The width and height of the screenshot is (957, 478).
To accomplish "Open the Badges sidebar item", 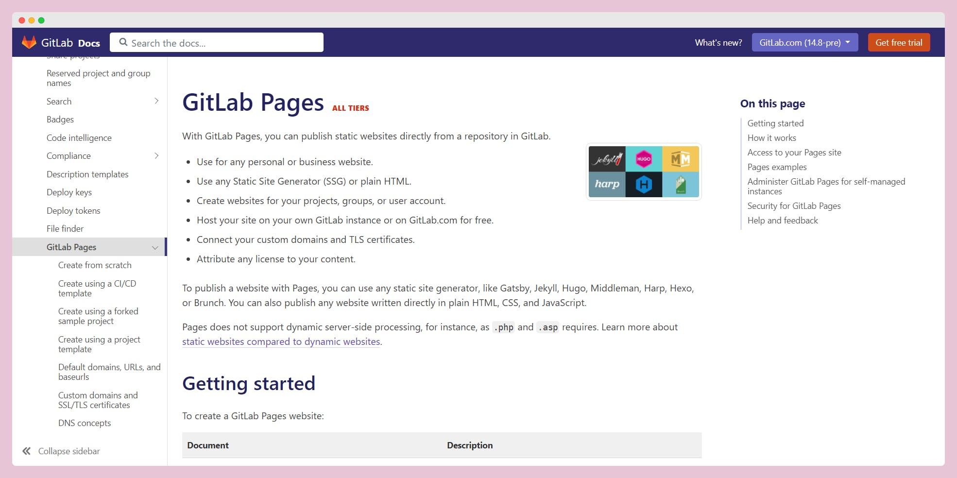I will pyautogui.click(x=60, y=119).
